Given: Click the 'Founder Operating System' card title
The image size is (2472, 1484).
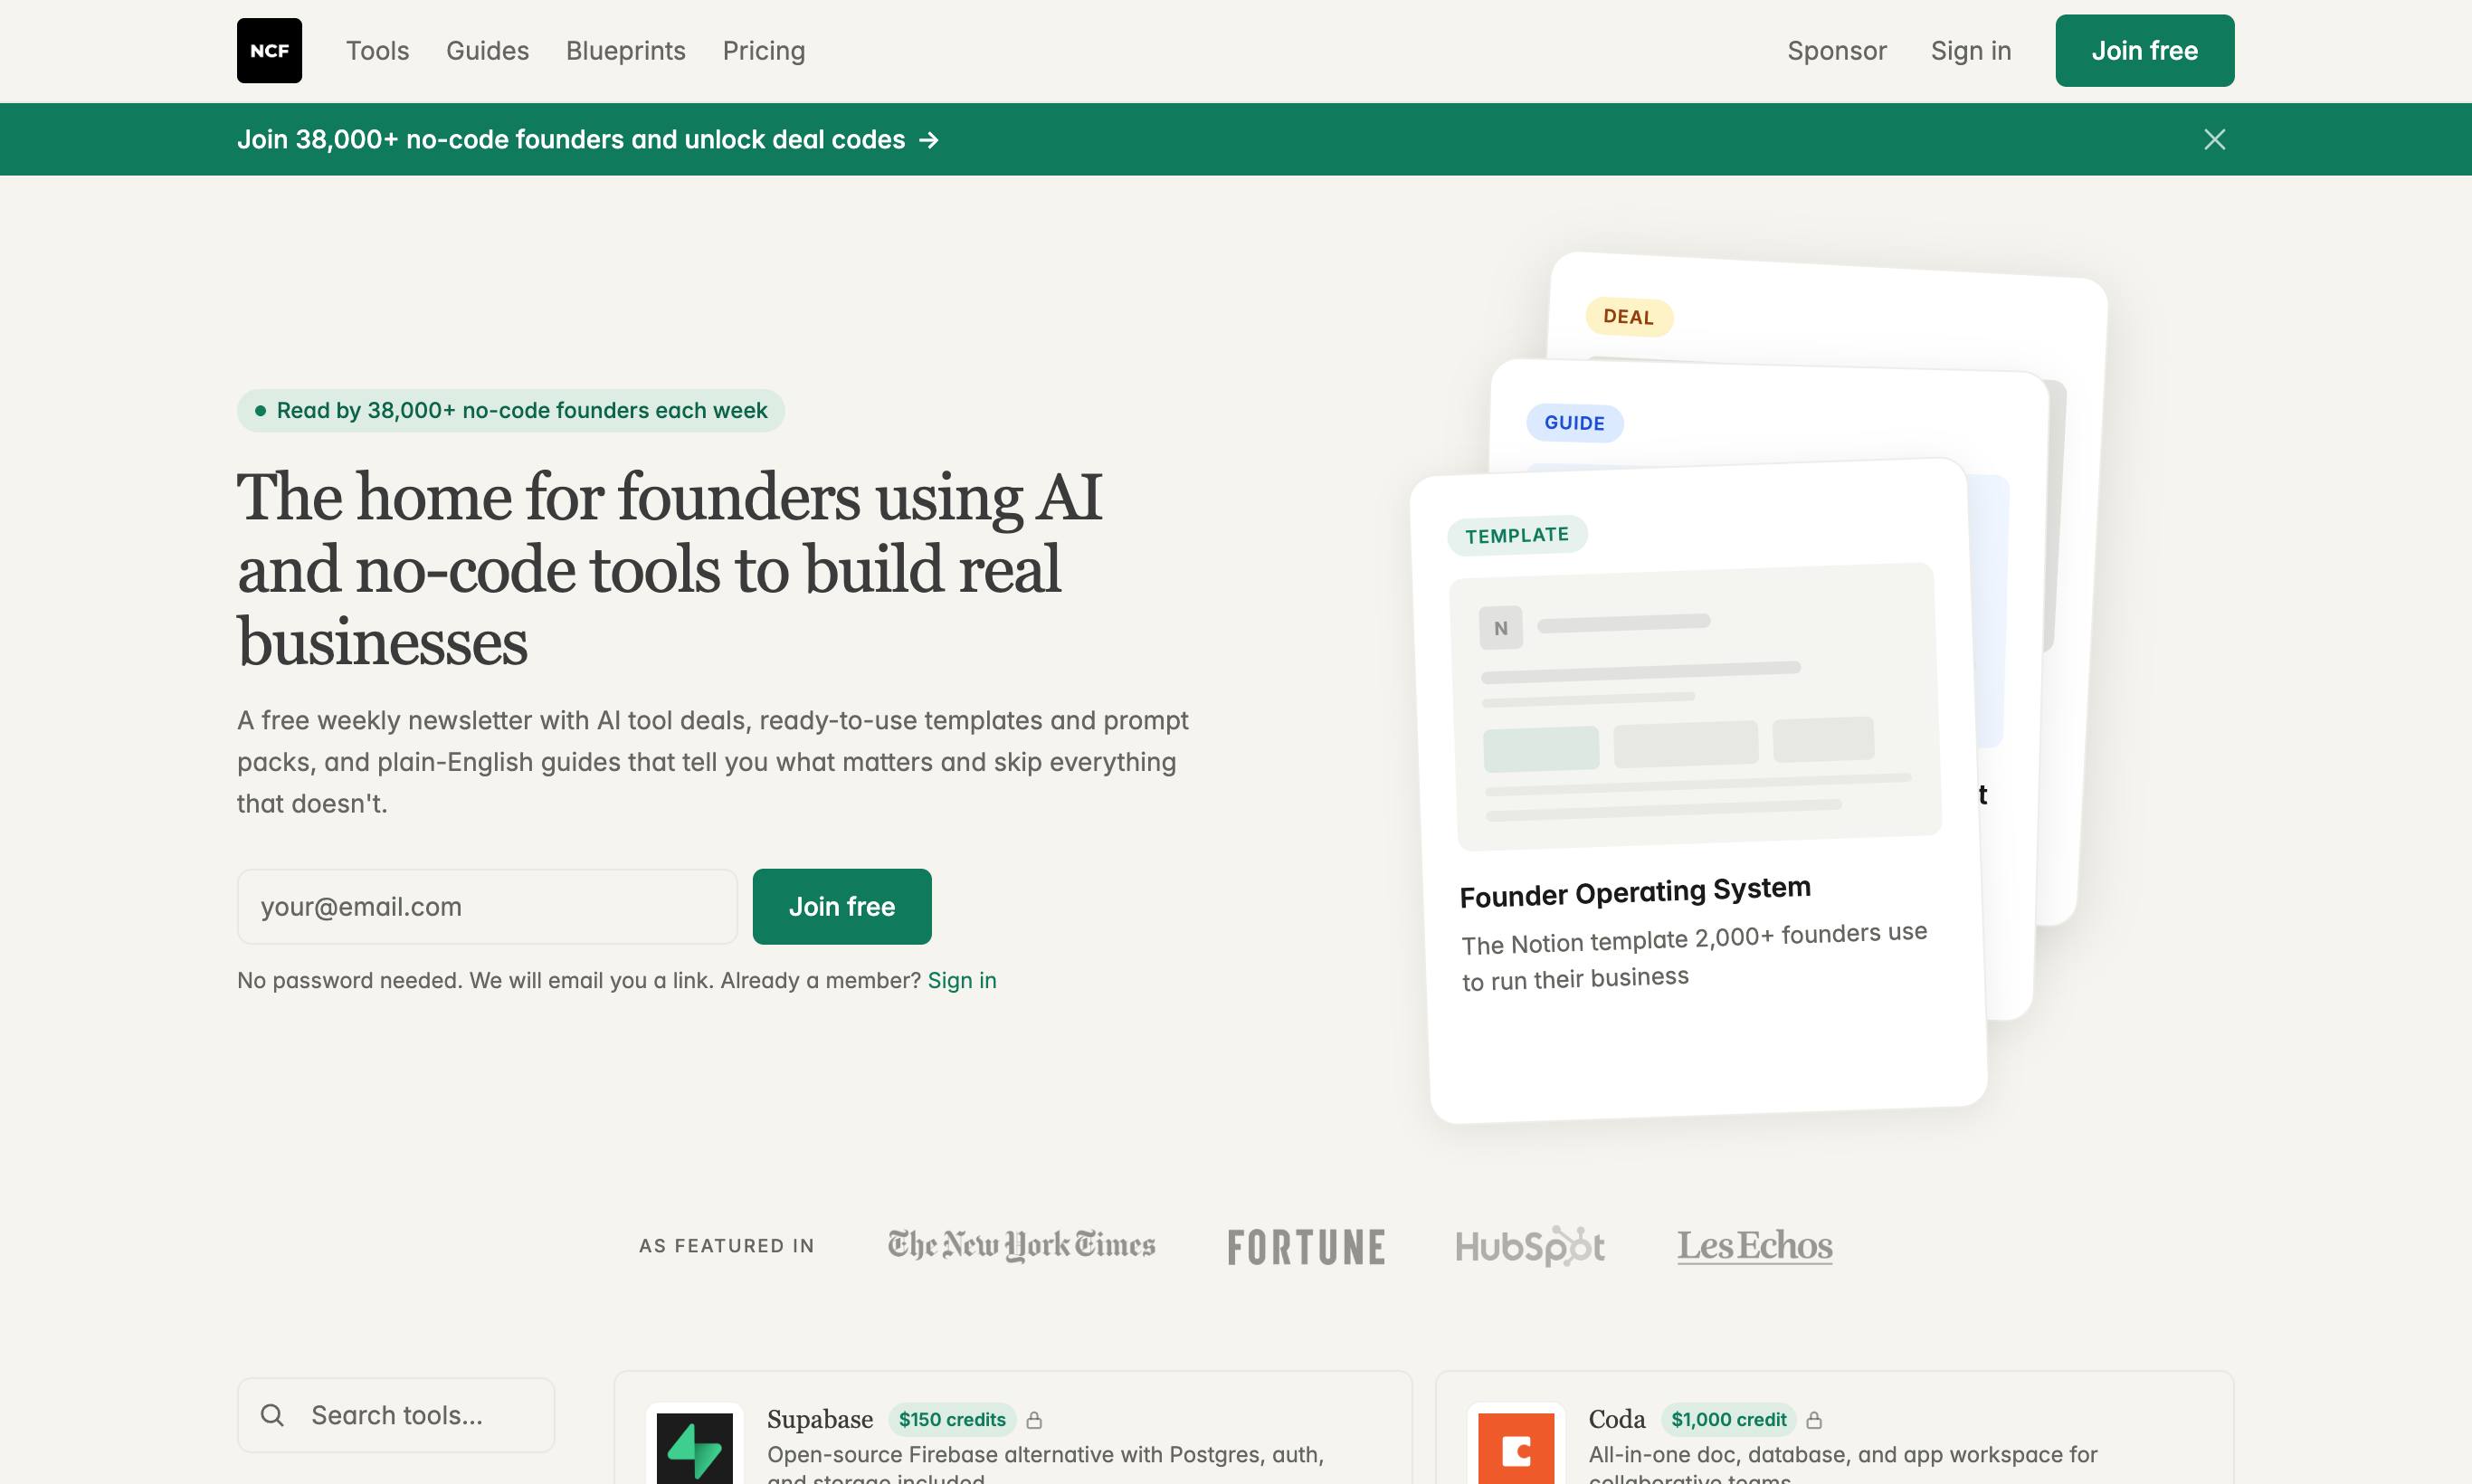Looking at the screenshot, I should click(1635, 892).
